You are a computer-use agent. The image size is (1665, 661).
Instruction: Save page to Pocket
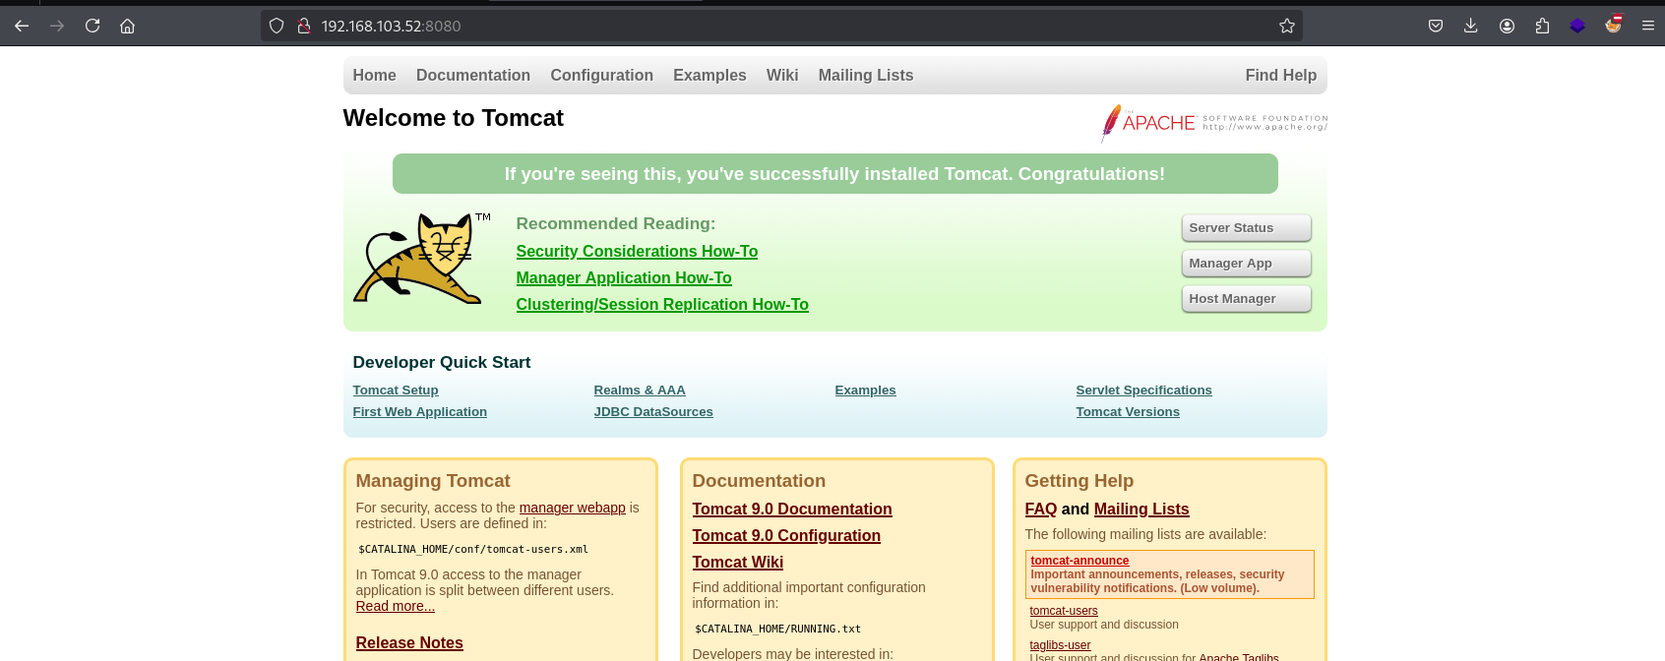[x=1436, y=26]
